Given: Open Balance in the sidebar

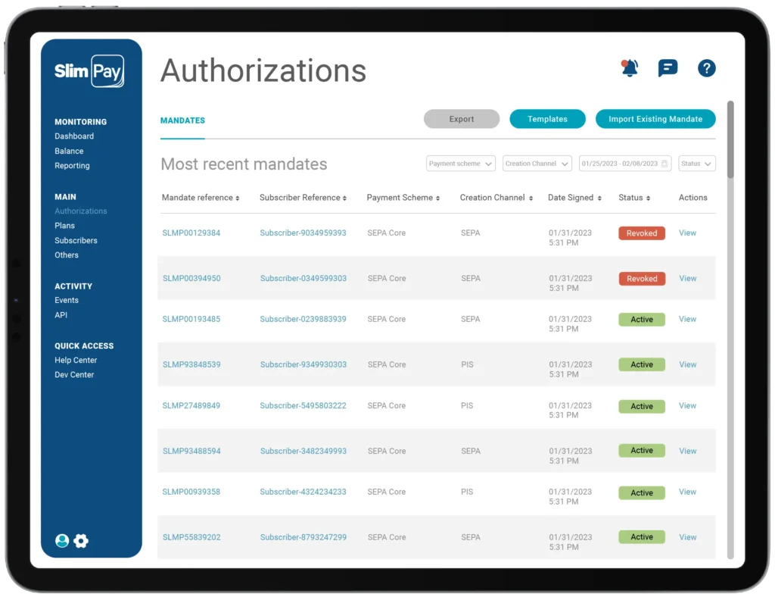Looking at the screenshot, I should tap(69, 151).
